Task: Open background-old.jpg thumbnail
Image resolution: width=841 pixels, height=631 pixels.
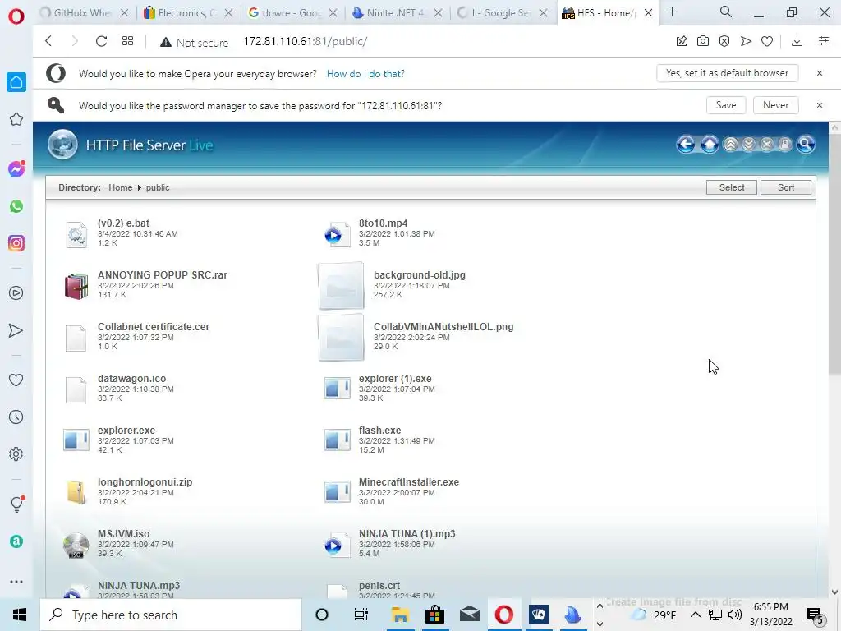Action: [341, 285]
